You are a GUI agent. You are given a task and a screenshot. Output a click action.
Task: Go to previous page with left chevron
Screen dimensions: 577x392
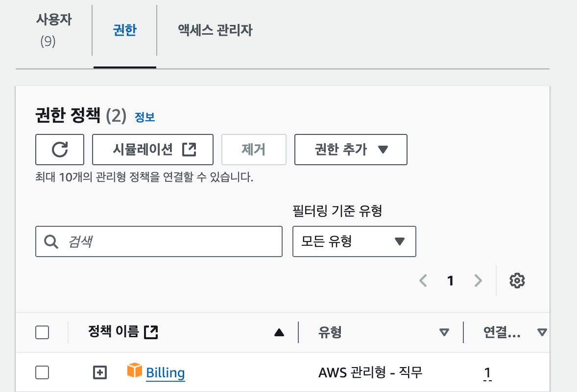pos(424,281)
